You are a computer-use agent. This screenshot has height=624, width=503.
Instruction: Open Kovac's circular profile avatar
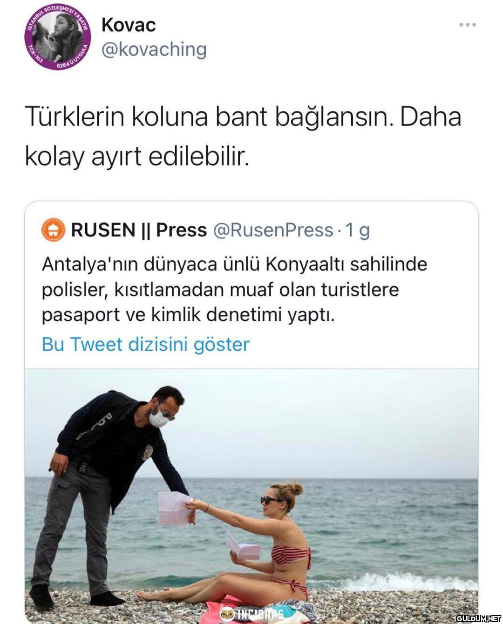pyautogui.click(x=57, y=39)
